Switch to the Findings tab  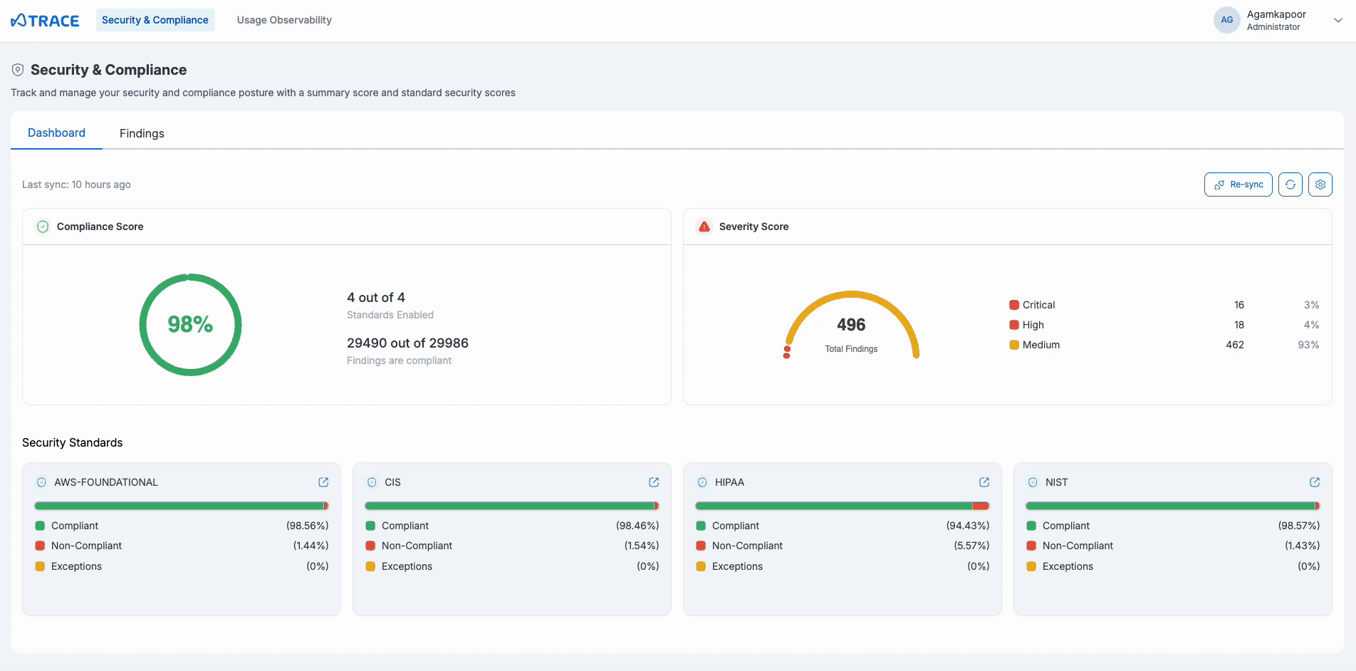point(142,133)
